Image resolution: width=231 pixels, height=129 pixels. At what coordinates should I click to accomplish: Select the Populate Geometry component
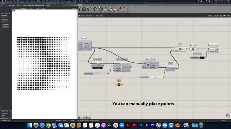click(x=122, y=67)
